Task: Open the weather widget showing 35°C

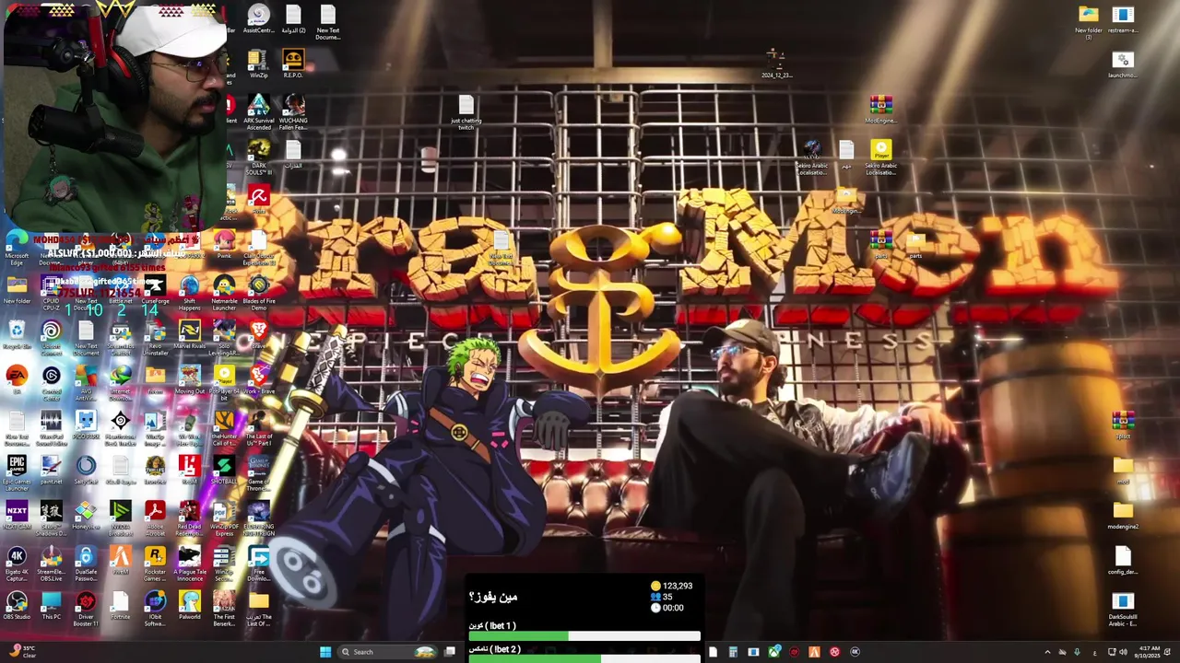Action: pos(20,652)
